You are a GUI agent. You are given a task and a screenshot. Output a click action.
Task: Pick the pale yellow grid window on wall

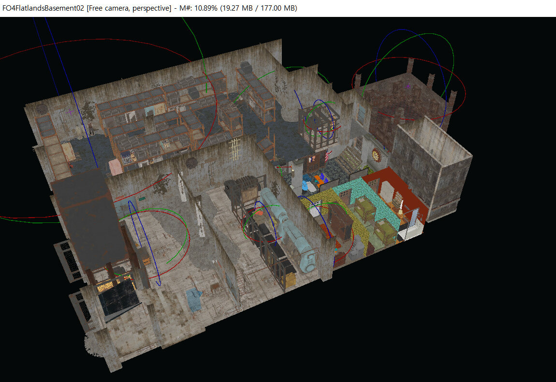point(234,148)
